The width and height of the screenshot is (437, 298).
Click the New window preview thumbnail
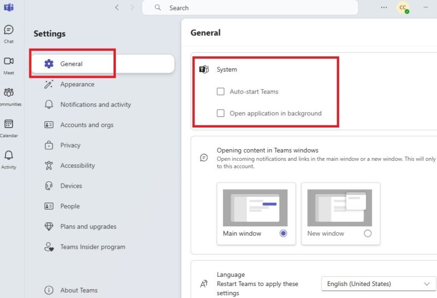click(339, 208)
